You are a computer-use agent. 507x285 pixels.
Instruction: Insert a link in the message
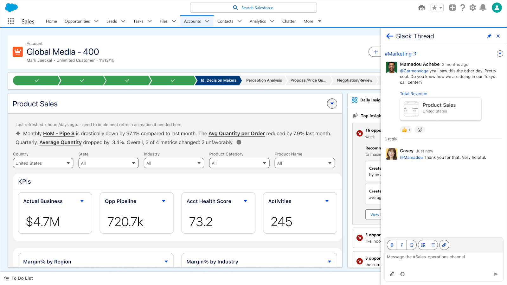(x=444, y=245)
